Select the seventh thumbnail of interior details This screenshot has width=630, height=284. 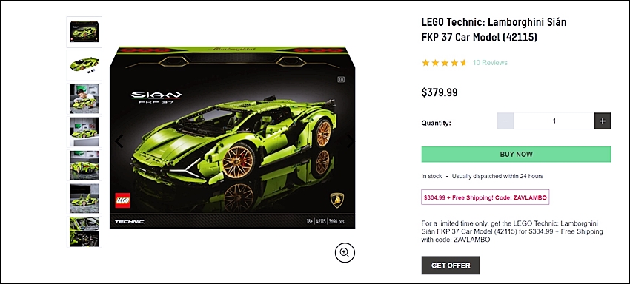[x=84, y=231]
